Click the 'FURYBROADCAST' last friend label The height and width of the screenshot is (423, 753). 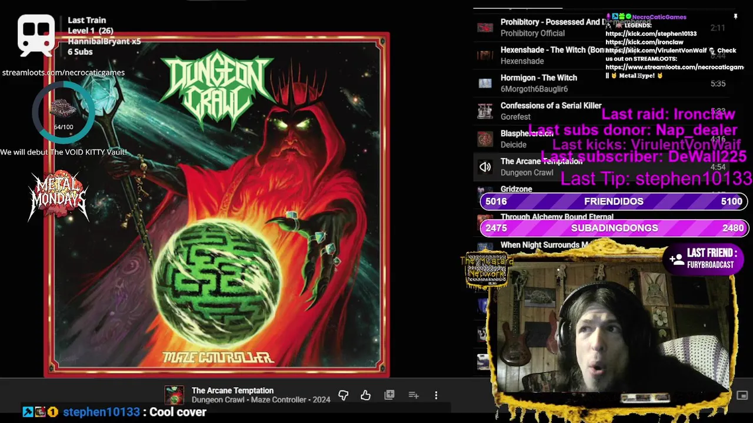pos(710,265)
